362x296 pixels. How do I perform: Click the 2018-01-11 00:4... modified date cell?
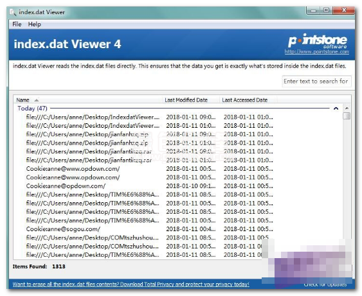click(x=191, y=229)
